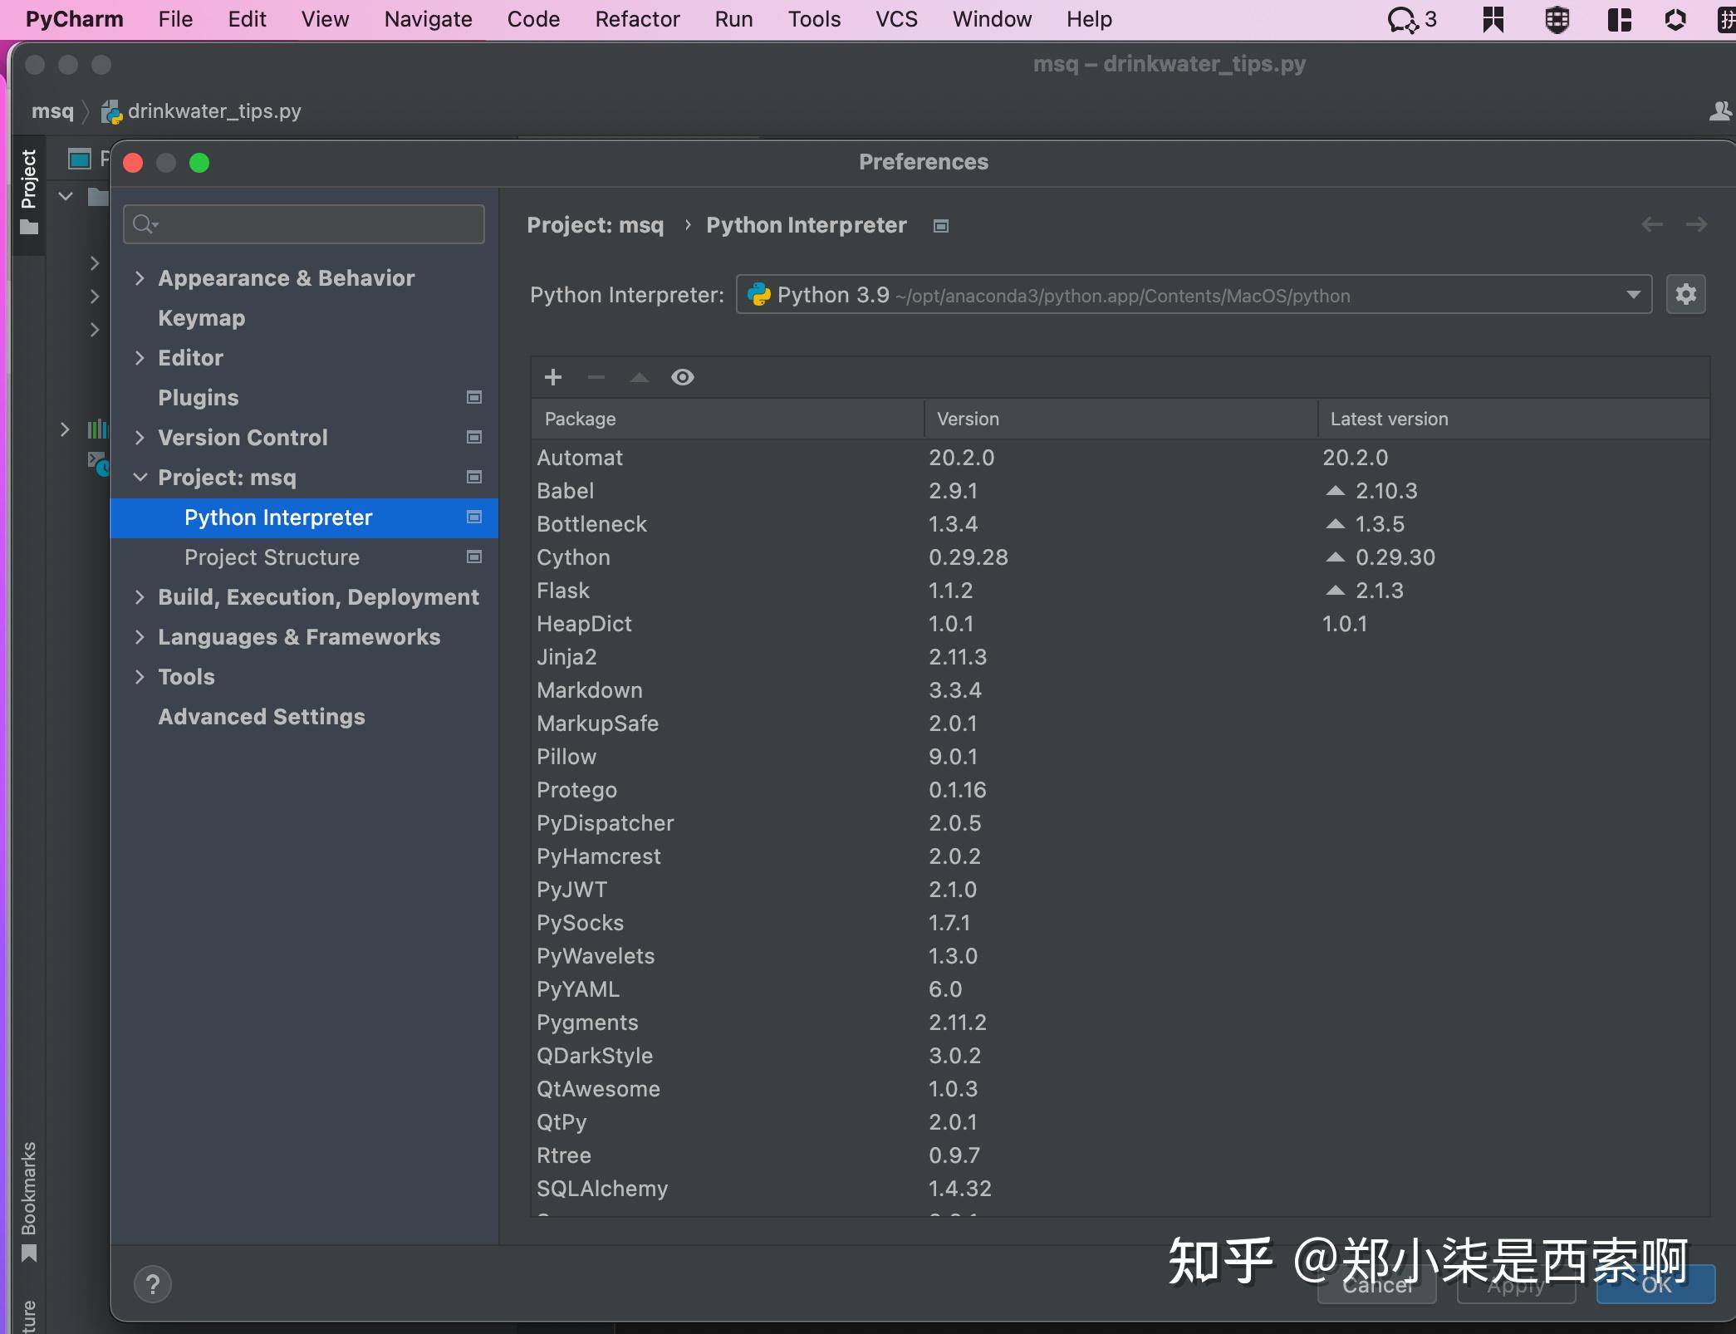
Task: Click the user profile icon above the editor
Action: (1719, 110)
